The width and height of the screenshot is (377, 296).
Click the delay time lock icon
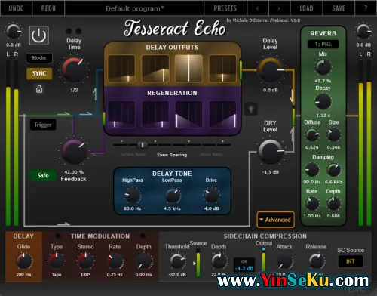pos(39,89)
